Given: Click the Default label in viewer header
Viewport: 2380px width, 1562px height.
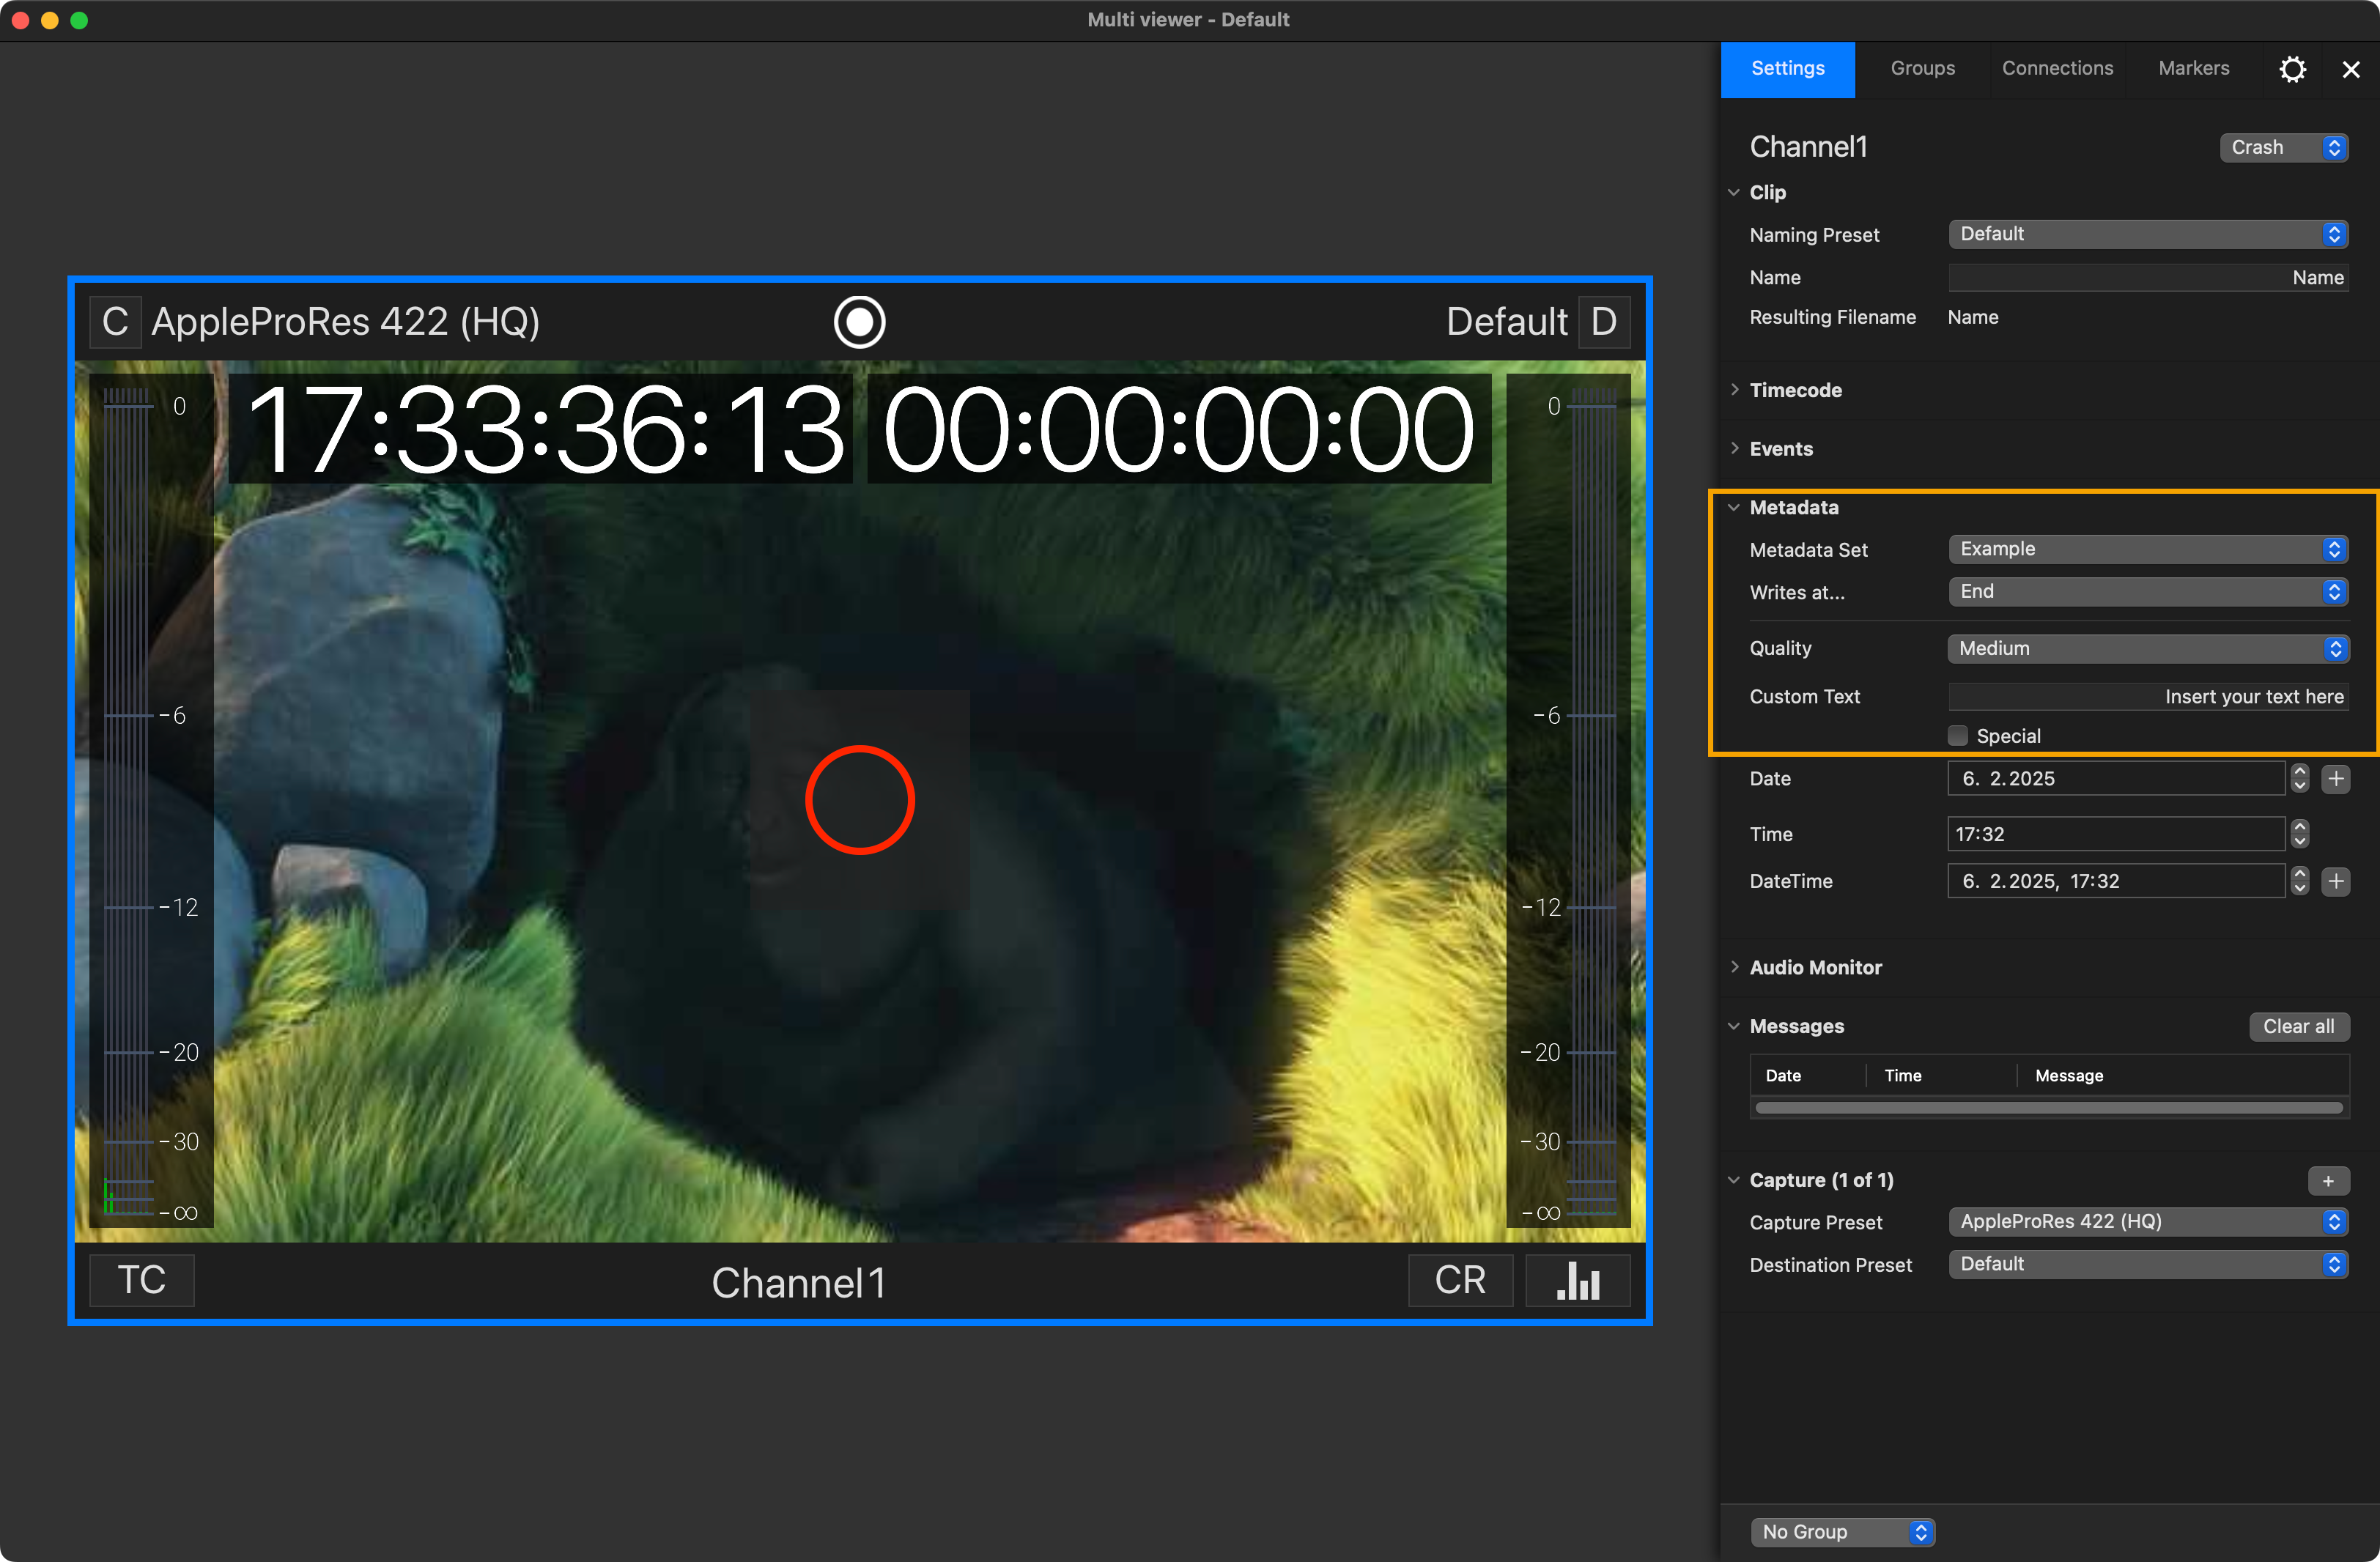Looking at the screenshot, I should [x=1506, y=322].
